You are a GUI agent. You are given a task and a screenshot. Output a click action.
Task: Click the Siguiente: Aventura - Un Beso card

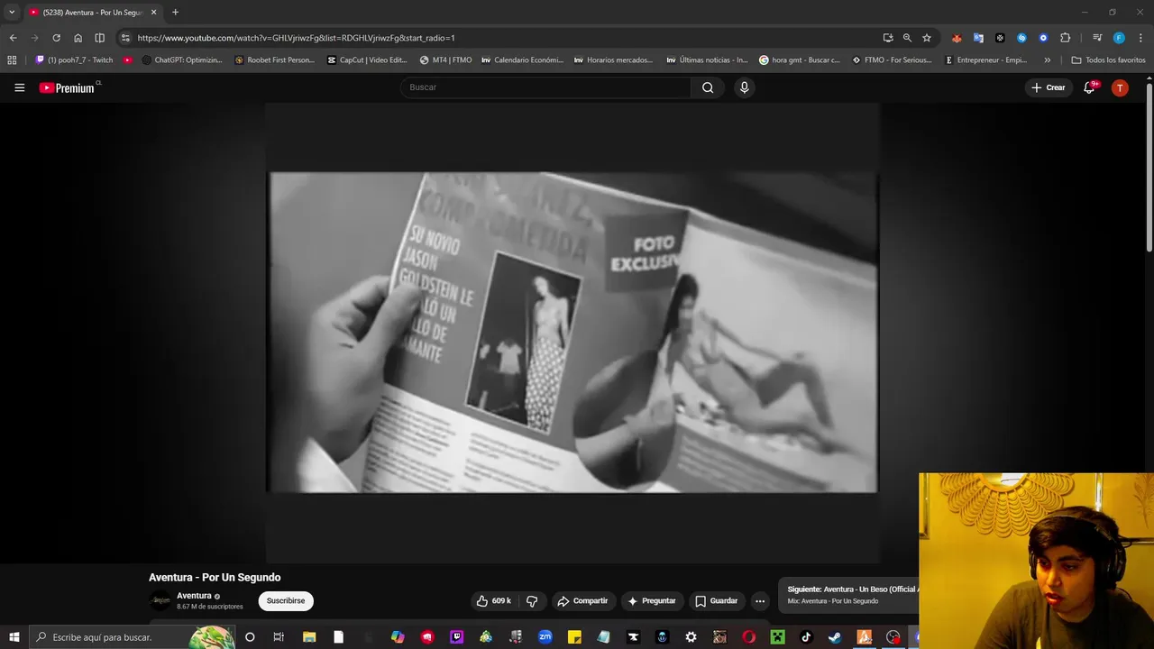click(850, 595)
